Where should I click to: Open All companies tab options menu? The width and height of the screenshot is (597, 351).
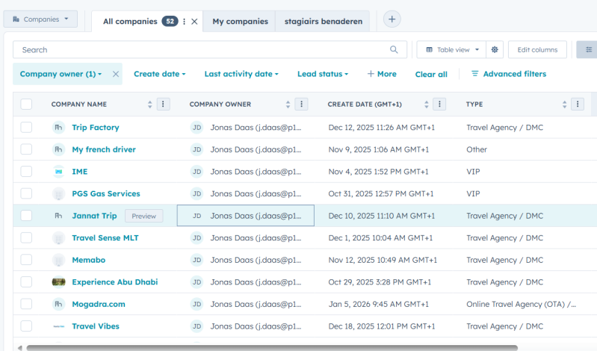185,22
